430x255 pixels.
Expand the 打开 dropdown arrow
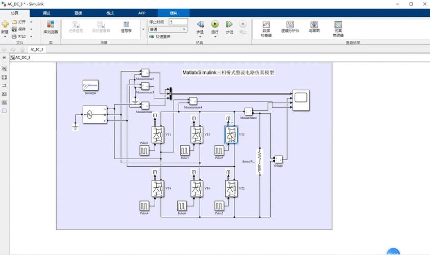(x=31, y=22)
